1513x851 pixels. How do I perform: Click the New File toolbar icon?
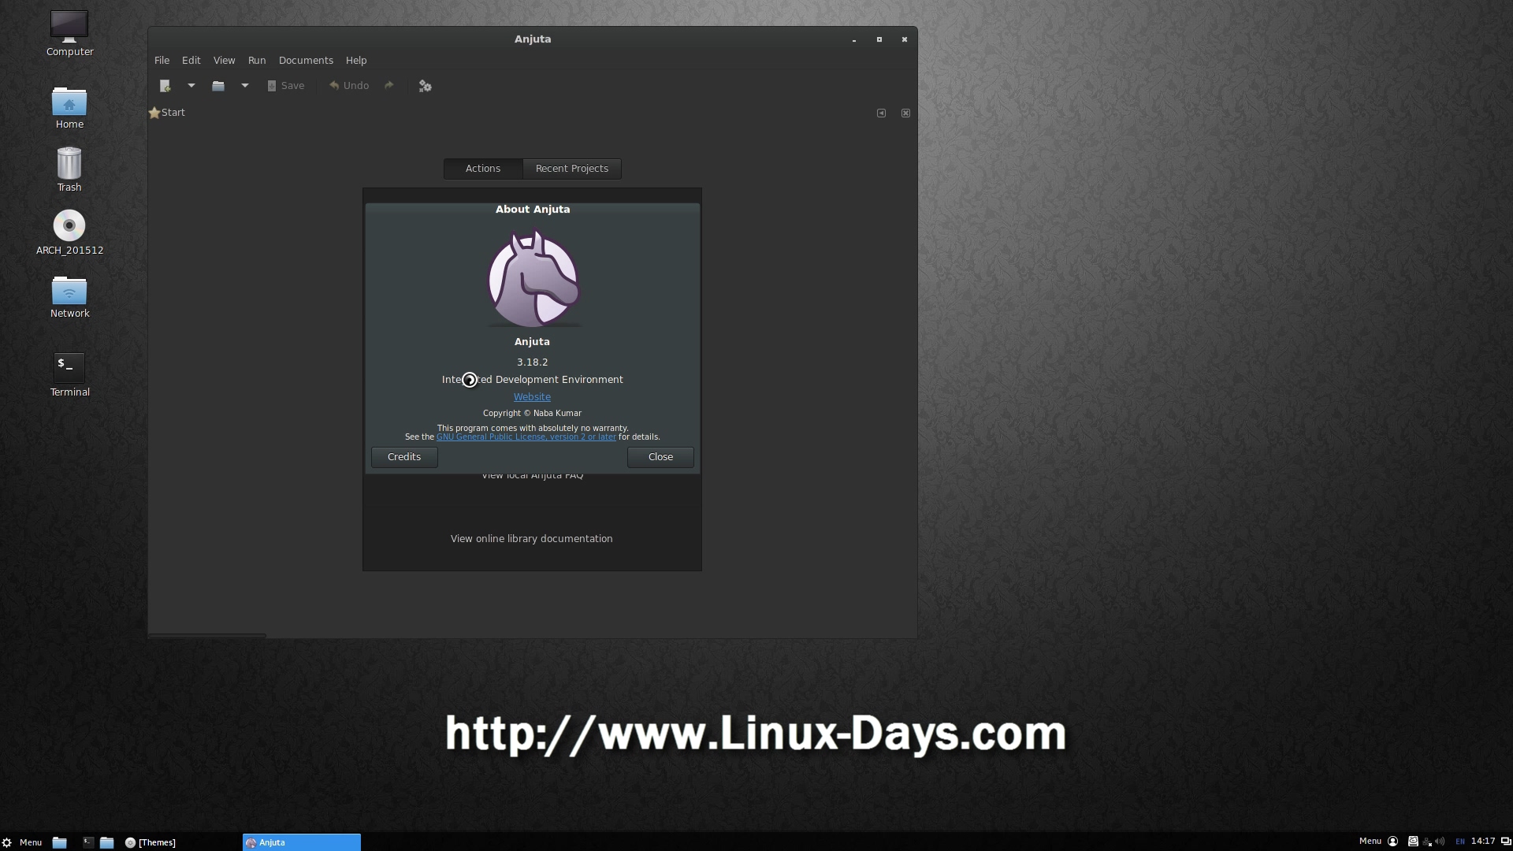[165, 86]
